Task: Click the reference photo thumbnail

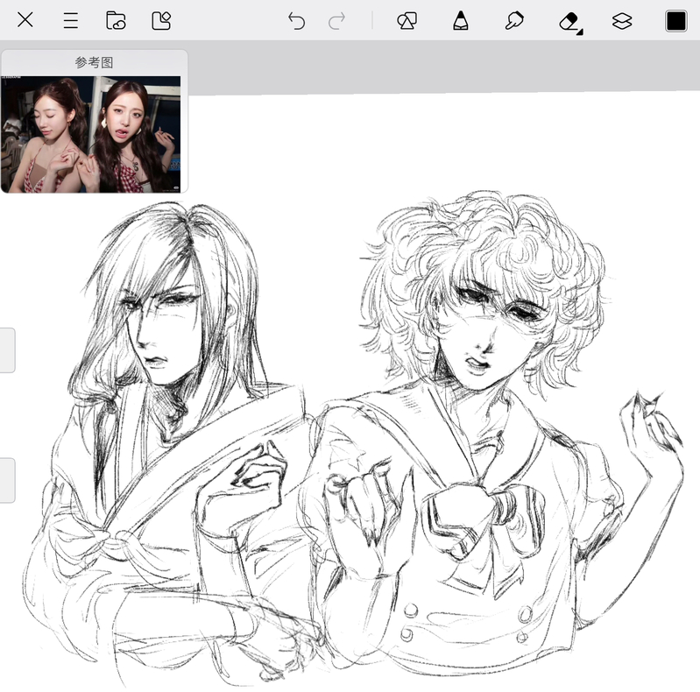Action: (91, 134)
